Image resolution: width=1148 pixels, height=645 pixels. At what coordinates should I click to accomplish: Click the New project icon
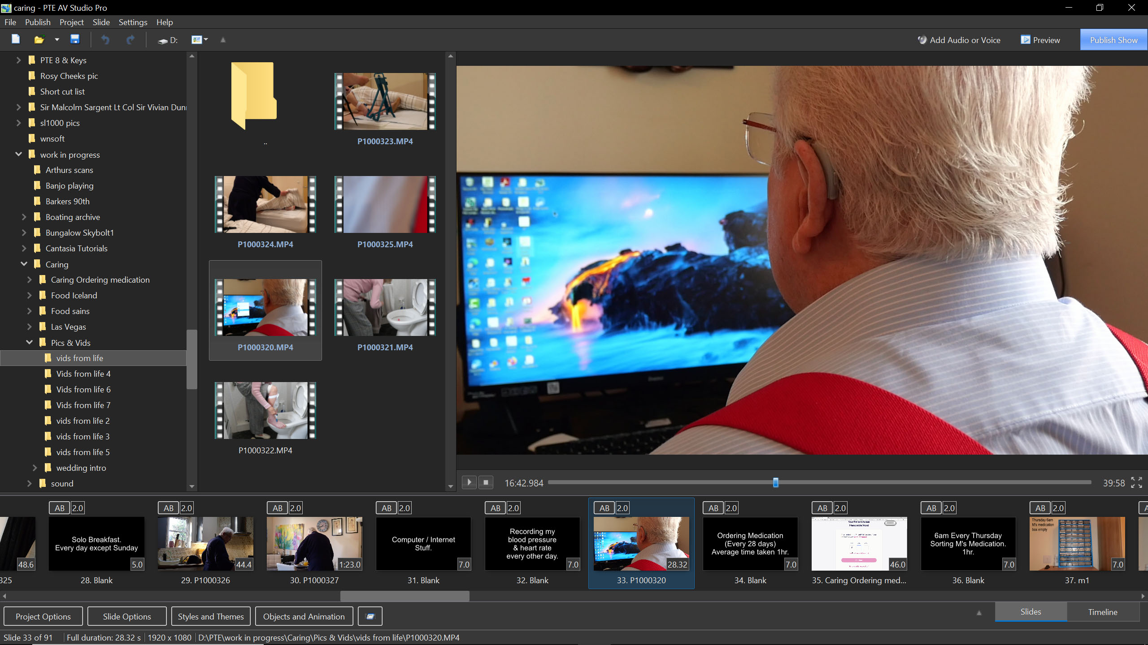pyautogui.click(x=16, y=39)
